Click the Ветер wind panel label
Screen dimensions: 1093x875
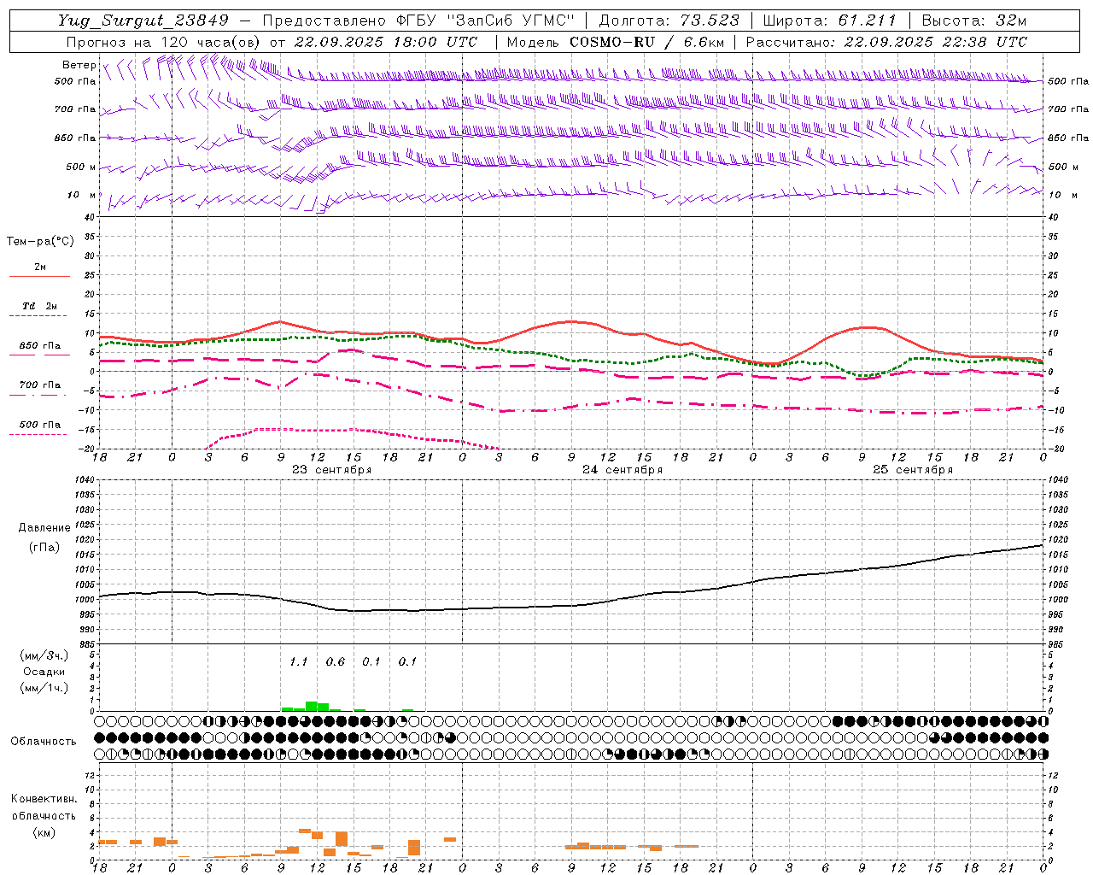pyautogui.click(x=79, y=65)
